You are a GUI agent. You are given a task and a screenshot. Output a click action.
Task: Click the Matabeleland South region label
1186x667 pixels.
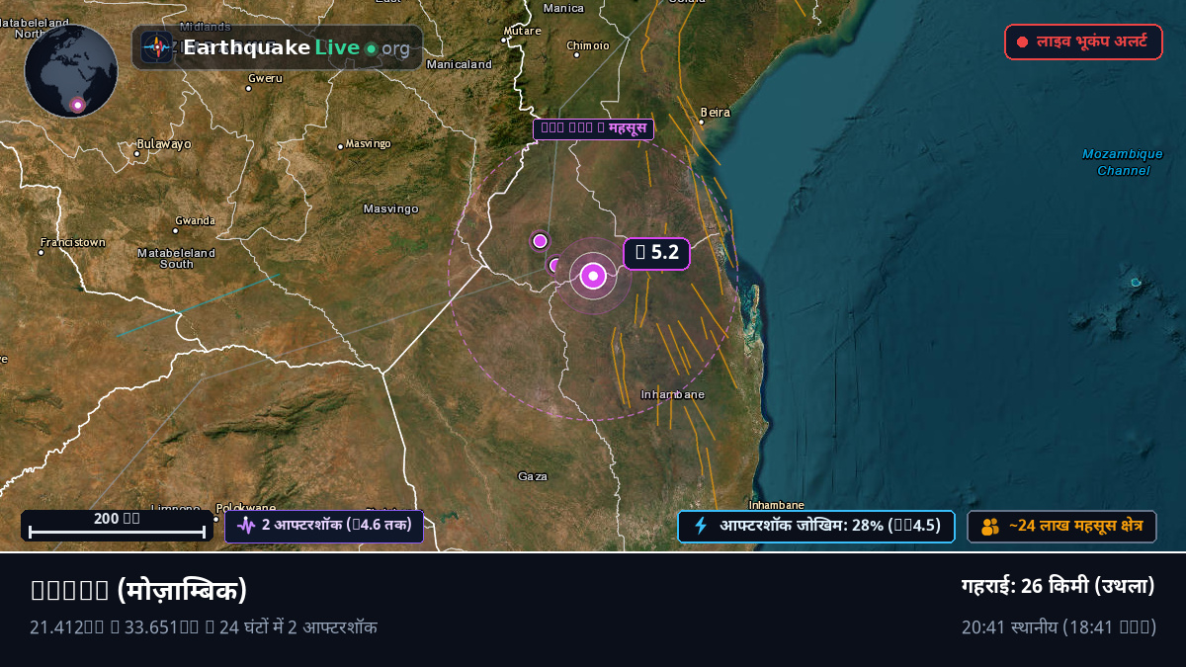(176, 258)
